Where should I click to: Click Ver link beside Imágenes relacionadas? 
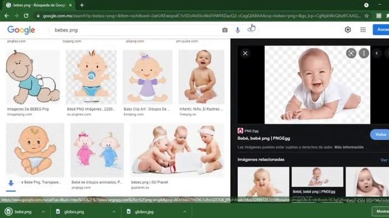[384, 160]
